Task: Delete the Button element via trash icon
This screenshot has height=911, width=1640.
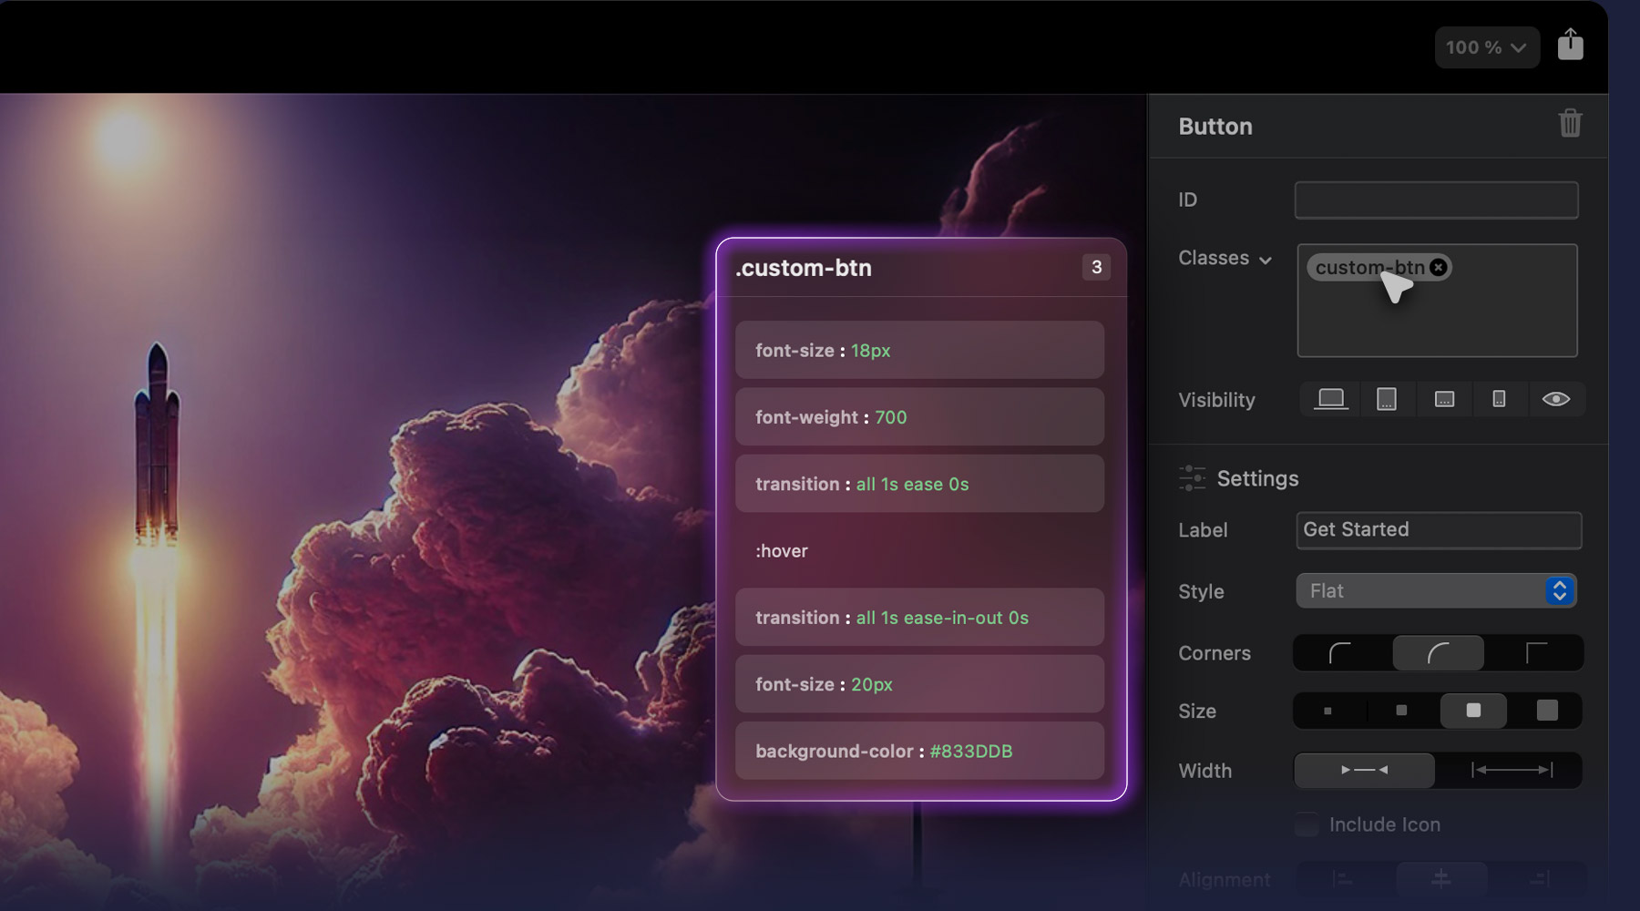Action: click(1571, 124)
